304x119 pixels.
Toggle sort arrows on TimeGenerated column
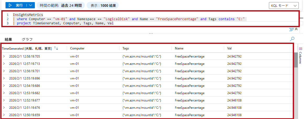[56, 48]
